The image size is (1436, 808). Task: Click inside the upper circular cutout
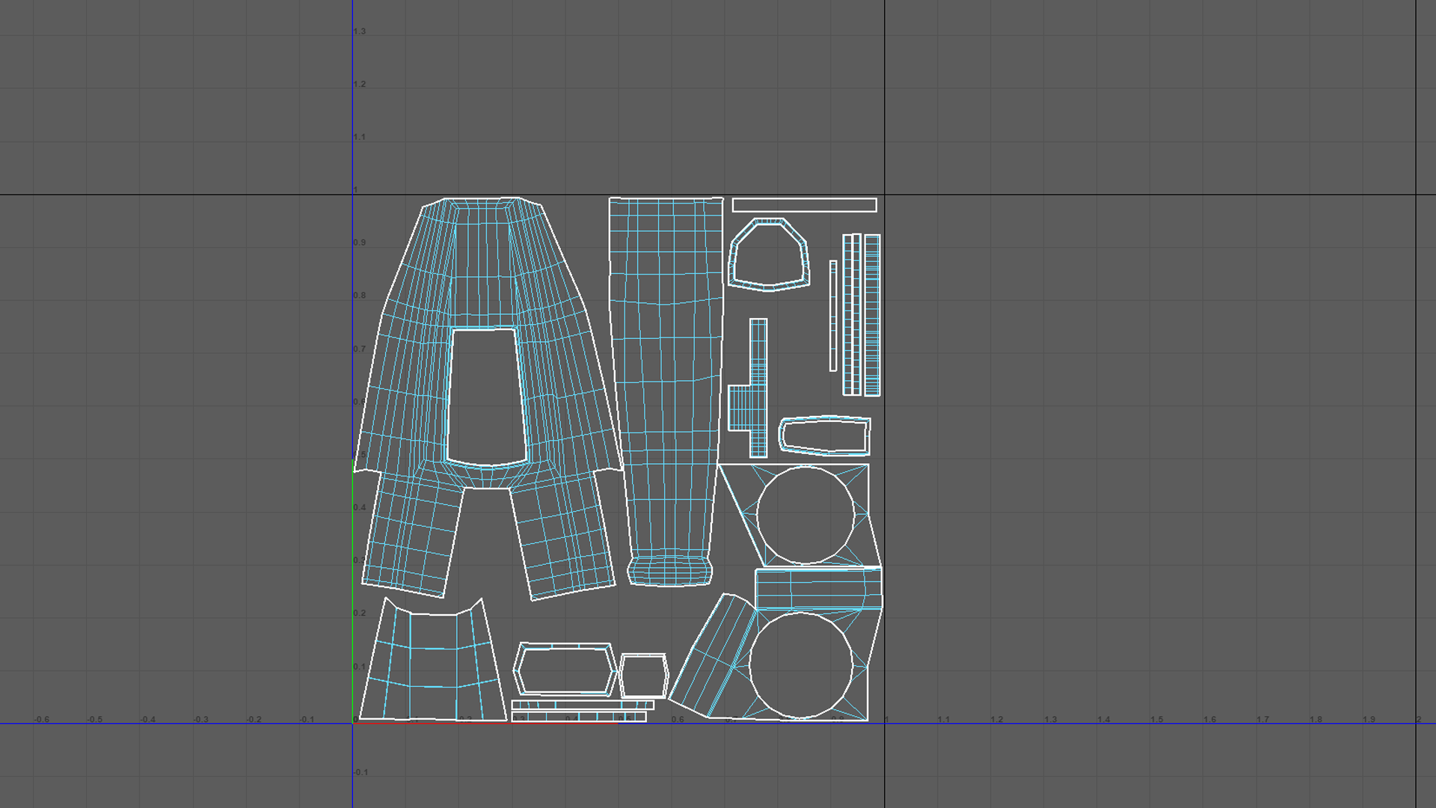click(805, 515)
